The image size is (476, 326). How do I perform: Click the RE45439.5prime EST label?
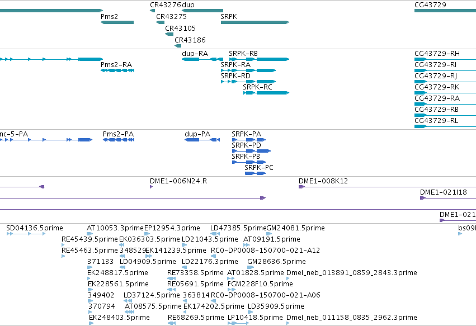point(89,239)
